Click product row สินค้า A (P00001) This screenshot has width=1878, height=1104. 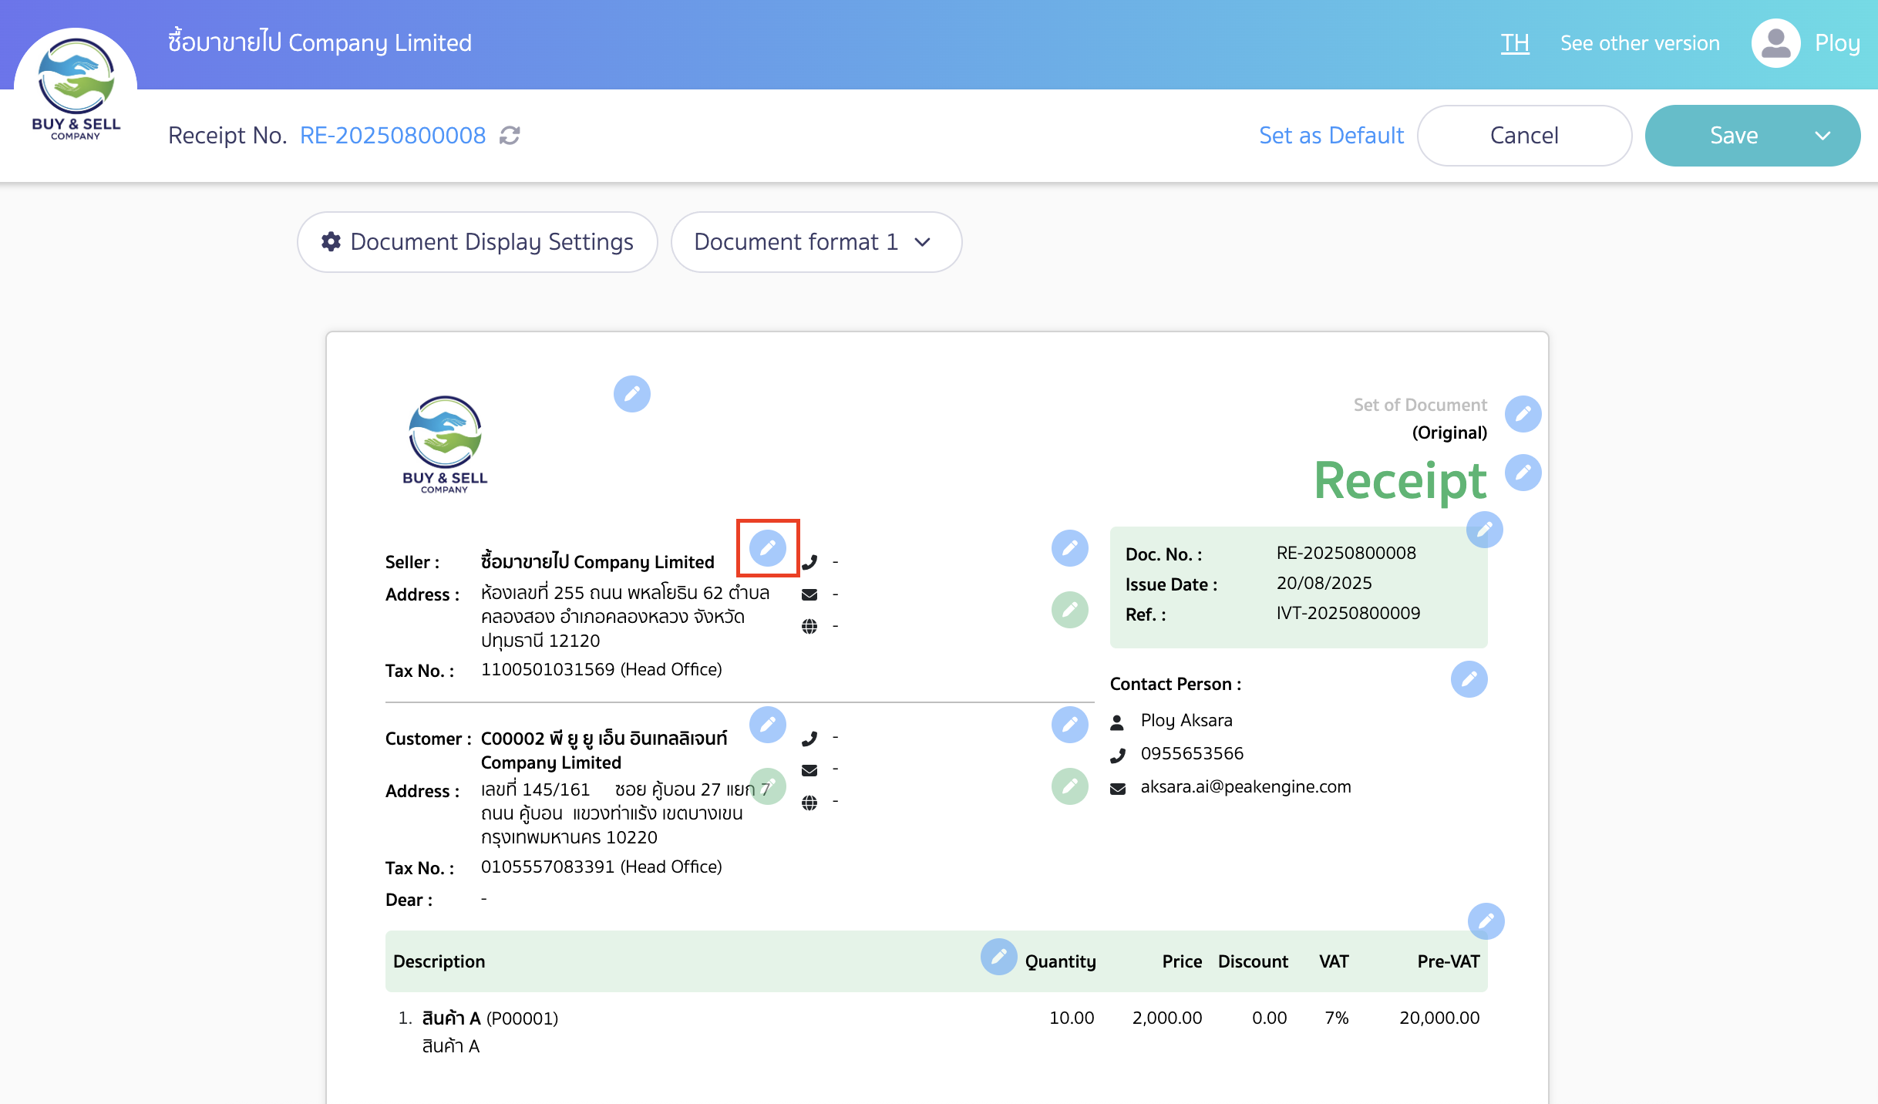(490, 1018)
